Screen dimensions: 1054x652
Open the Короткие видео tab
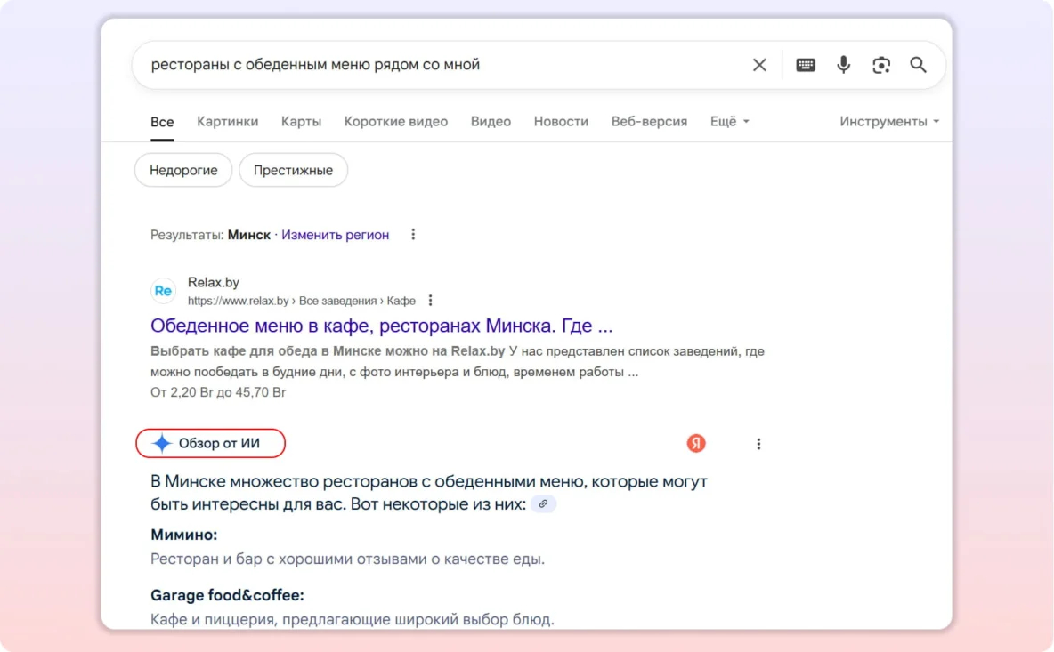click(396, 122)
